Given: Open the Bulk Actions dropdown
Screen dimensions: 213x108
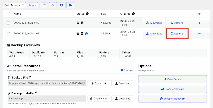Looking at the screenshot, I should coord(14,5).
